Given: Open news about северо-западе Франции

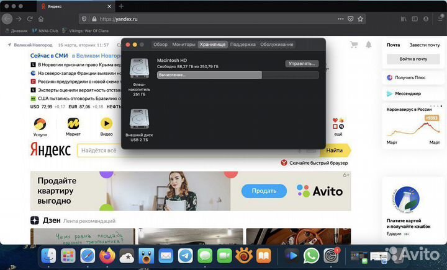Looking at the screenshot, I should tap(80, 73).
